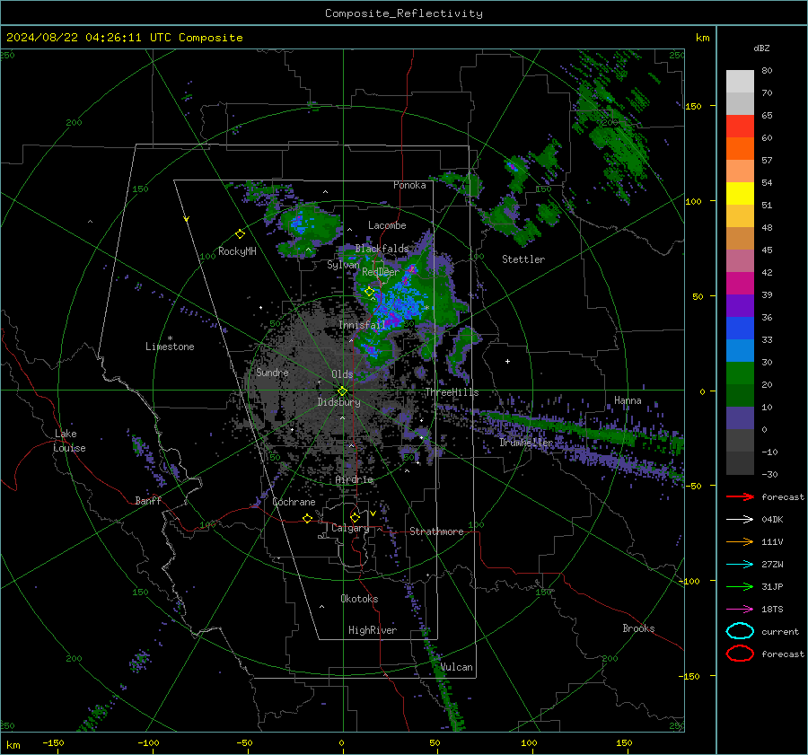Viewport: 808px width, 755px height.
Task: Click the Olds map label
Action: point(342,374)
